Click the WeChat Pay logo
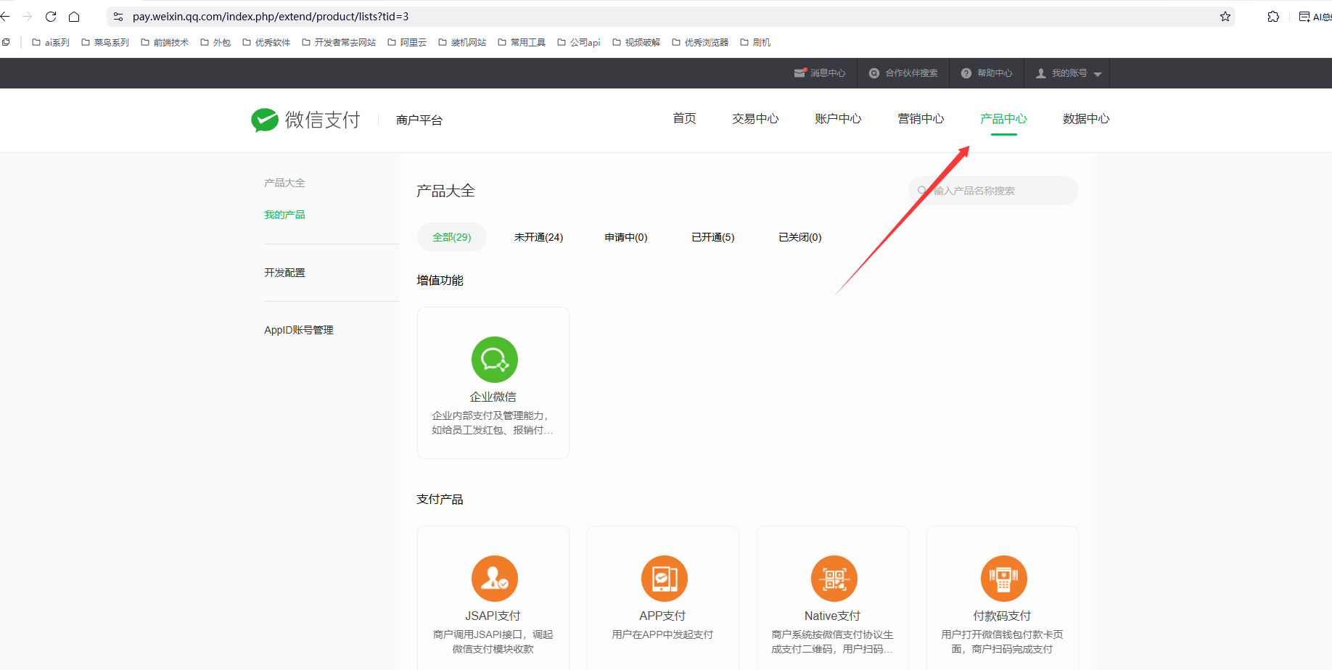Image resolution: width=1332 pixels, height=670 pixels. pyautogui.click(x=305, y=120)
